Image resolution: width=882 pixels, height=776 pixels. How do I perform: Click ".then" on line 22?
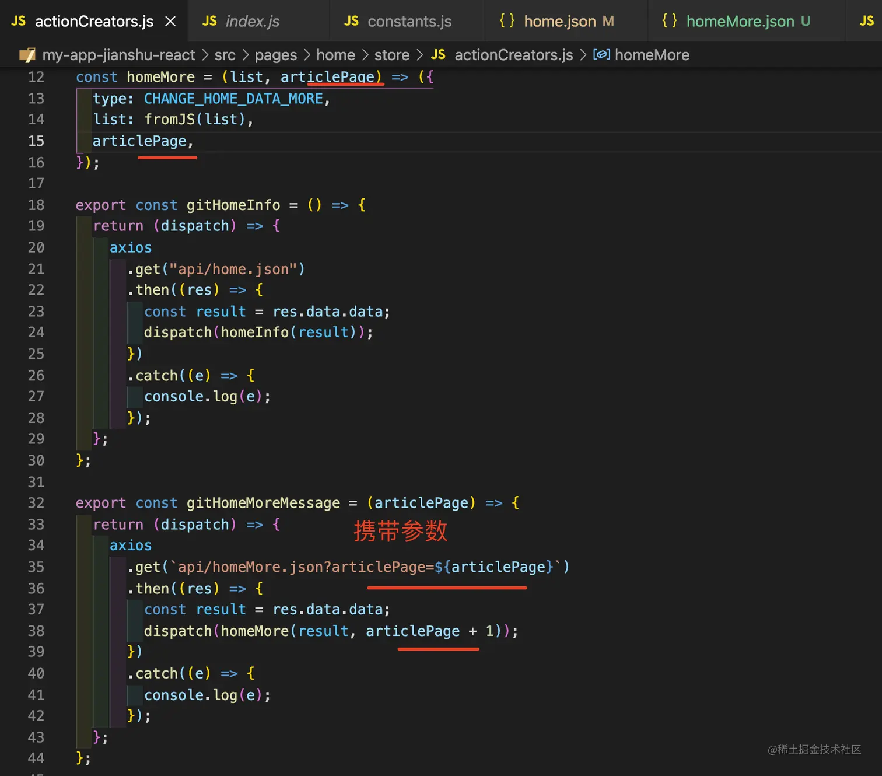click(x=148, y=290)
